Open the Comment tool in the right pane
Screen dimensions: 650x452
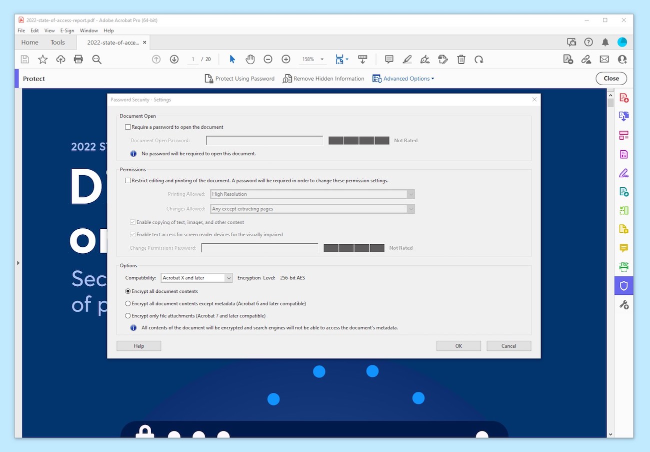tap(623, 248)
